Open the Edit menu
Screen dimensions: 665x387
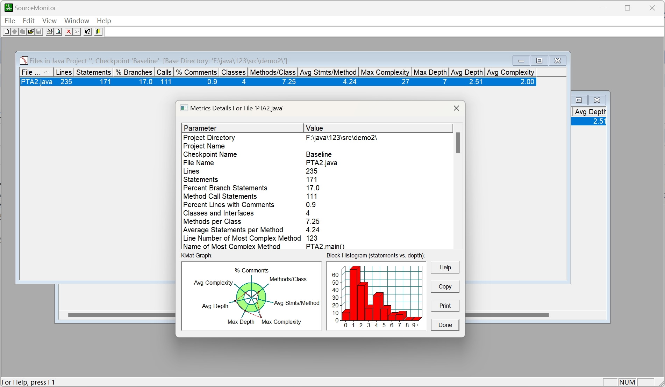[29, 21]
